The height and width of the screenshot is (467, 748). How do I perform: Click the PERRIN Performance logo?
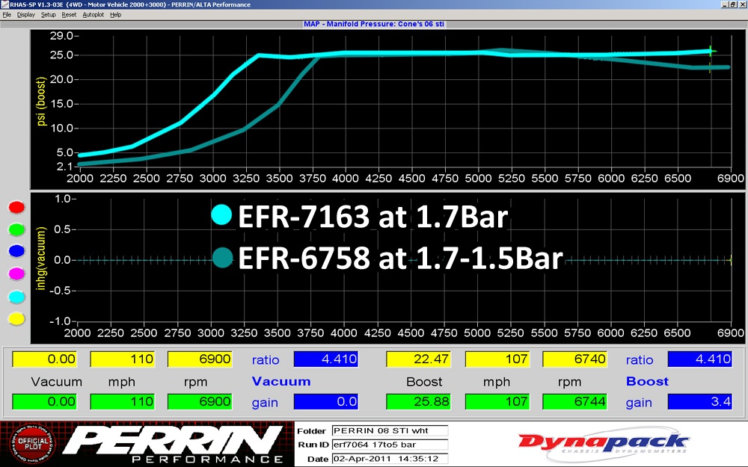[174, 444]
